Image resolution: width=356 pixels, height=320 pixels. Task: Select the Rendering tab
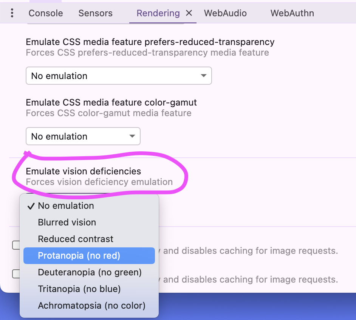click(x=158, y=13)
